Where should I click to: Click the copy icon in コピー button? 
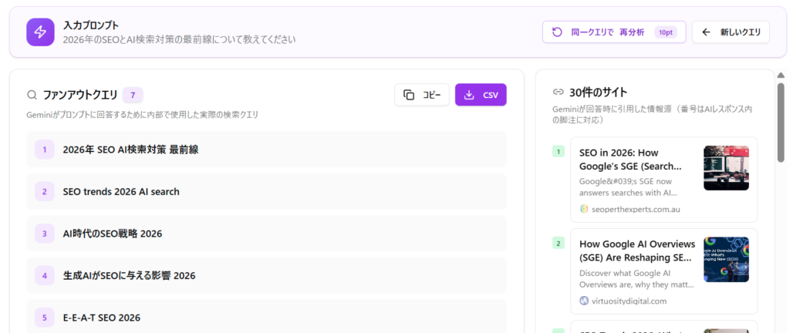coord(409,95)
